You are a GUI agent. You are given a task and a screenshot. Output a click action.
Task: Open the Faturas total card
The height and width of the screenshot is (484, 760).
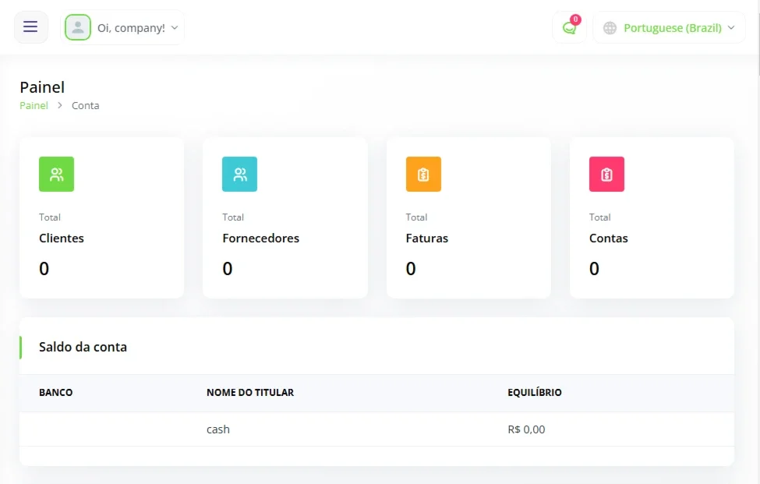(468, 217)
